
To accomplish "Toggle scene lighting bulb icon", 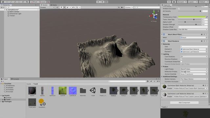I will coord(61,7).
